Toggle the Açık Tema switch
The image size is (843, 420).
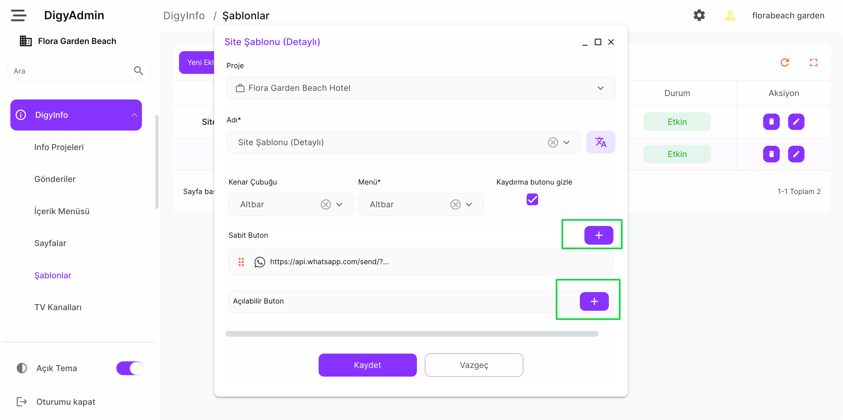[x=130, y=368]
